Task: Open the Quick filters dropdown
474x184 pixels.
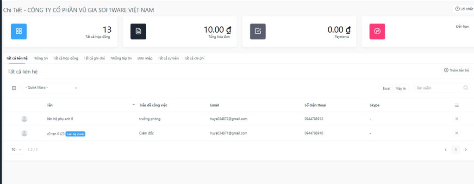Action: (50, 88)
